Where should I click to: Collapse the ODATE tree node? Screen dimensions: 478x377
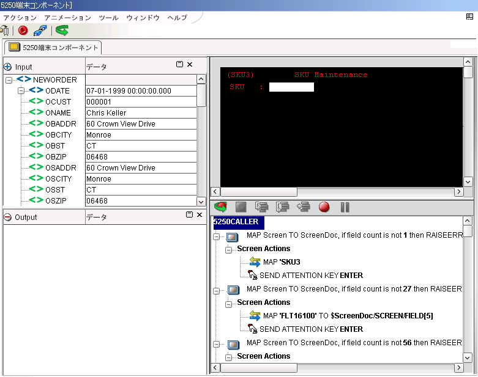[21, 90]
